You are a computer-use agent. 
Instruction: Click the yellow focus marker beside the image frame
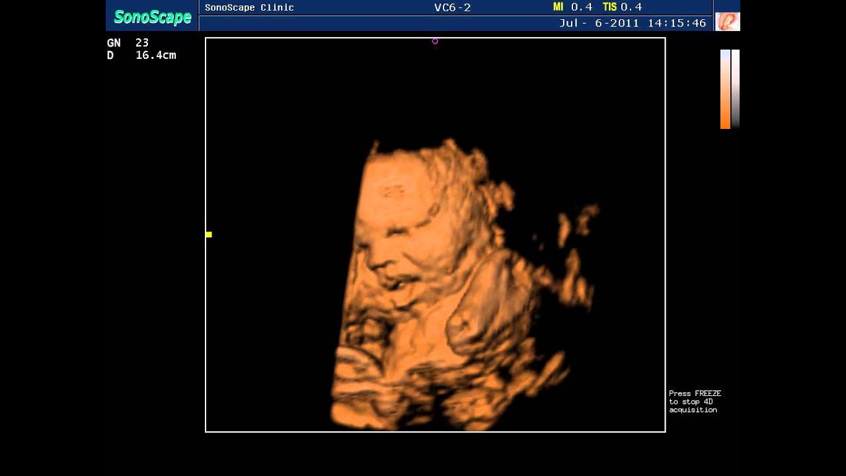pyautogui.click(x=209, y=235)
